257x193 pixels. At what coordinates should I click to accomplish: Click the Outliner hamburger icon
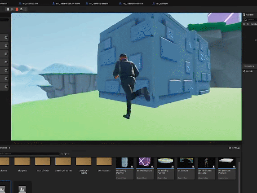click(x=244, y=14)
